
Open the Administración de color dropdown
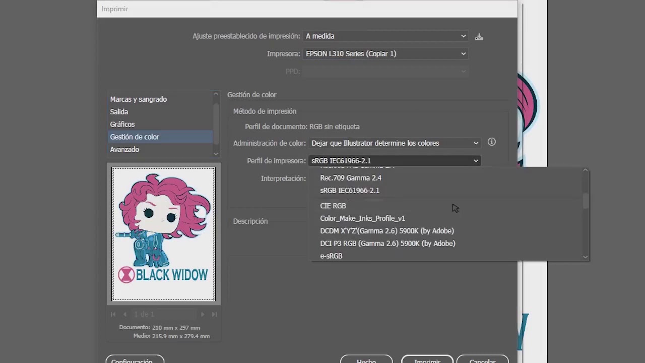tap(394, 143)
